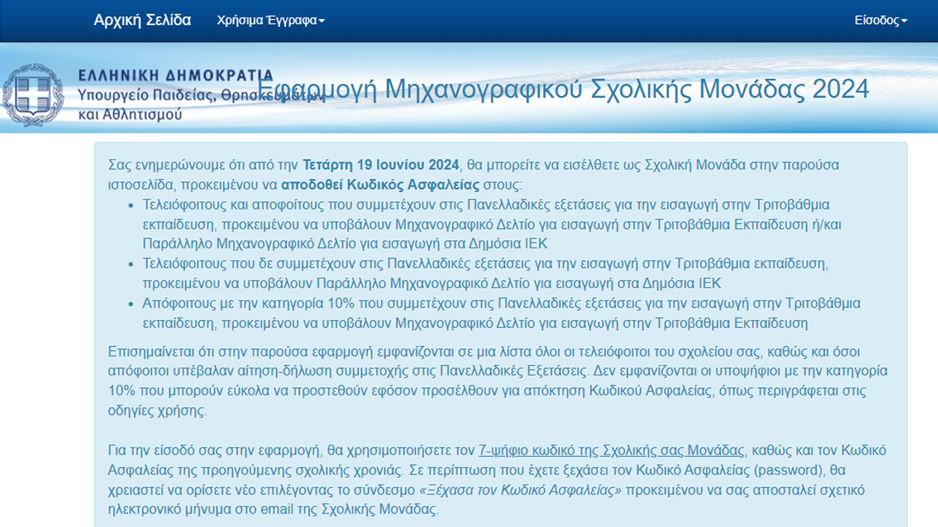Click the bold date Τετάρτη 19 Ιουνίου 2024
The width and height of the screenshot is (938, 527).
380,164
